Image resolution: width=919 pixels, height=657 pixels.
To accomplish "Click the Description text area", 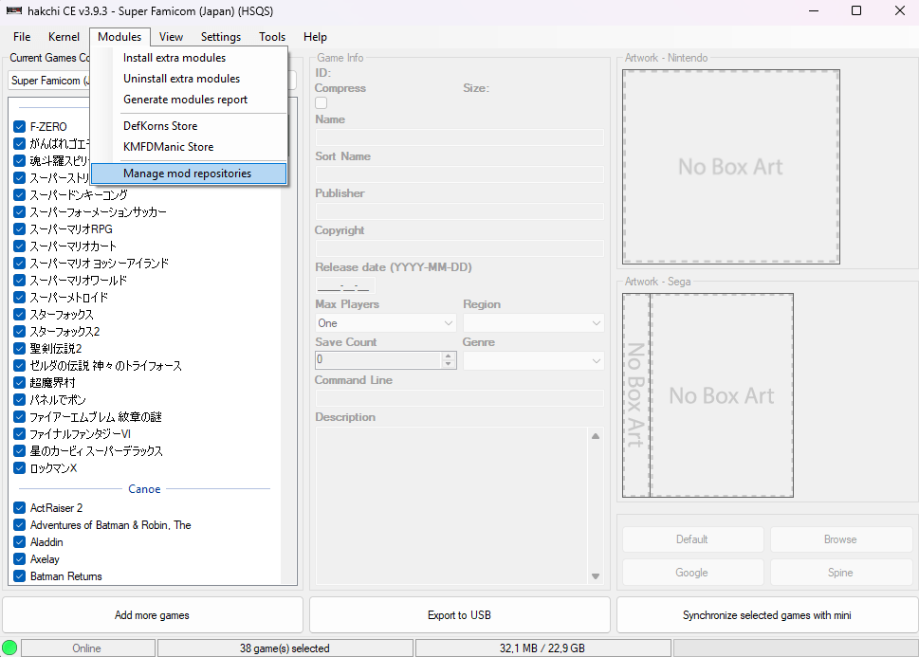I will [x=451, y=505].
